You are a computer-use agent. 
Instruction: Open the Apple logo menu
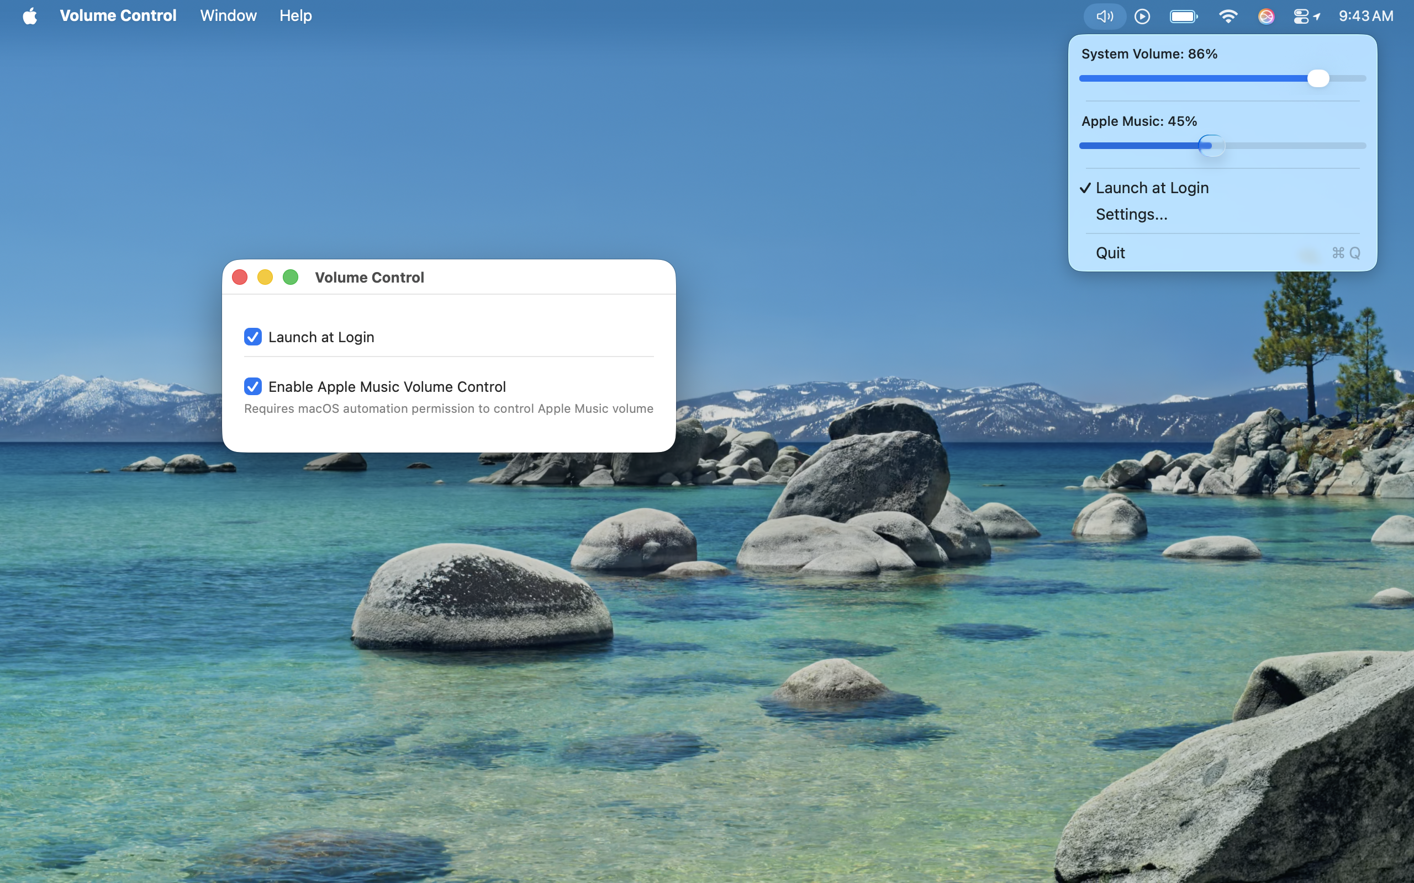pyautogui.click(x=29, y=16)
